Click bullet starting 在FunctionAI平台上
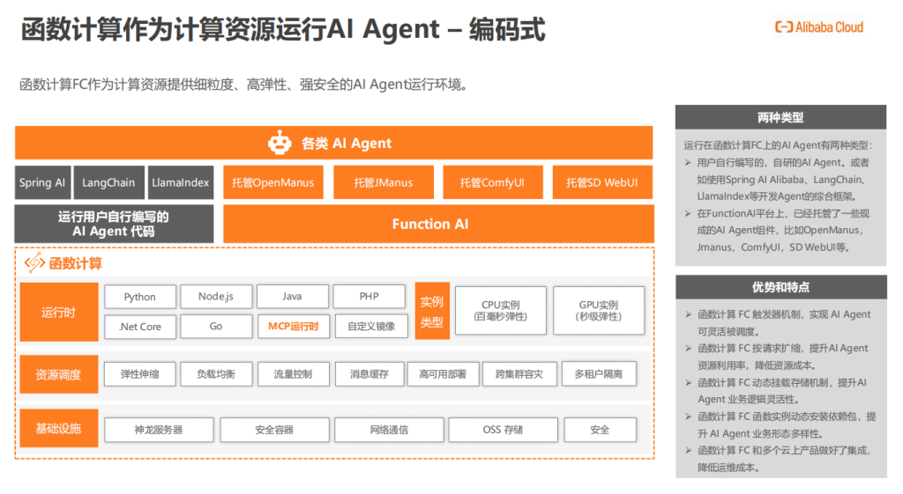 click(x=776, y=230)
